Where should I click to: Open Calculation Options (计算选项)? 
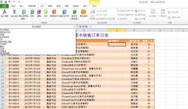coord(163,14)
